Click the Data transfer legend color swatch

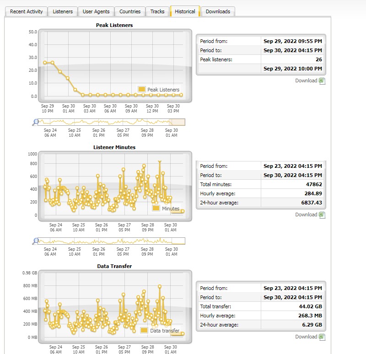pos(144,331)
